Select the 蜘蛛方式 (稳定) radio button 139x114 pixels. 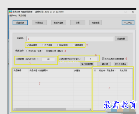47,51
